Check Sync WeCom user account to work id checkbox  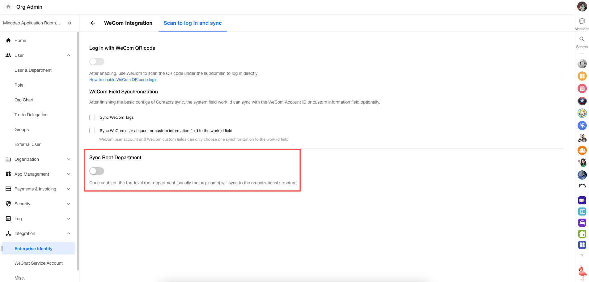(92, 130)
